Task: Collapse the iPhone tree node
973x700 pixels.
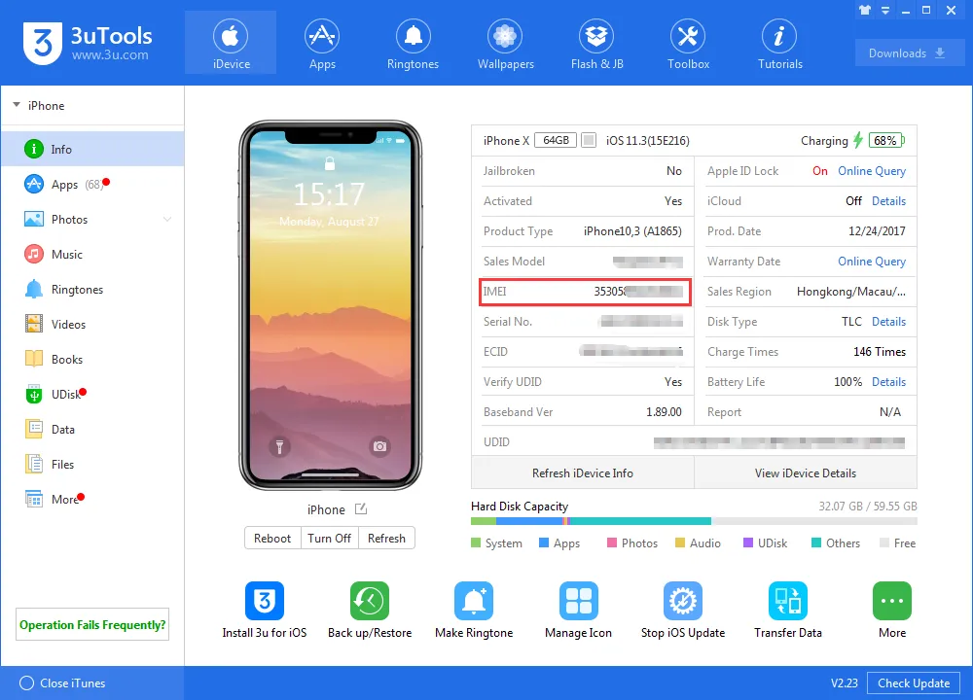Action: click(17, 105)
